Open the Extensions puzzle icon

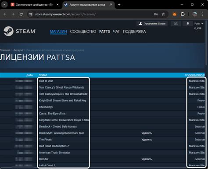183,14
